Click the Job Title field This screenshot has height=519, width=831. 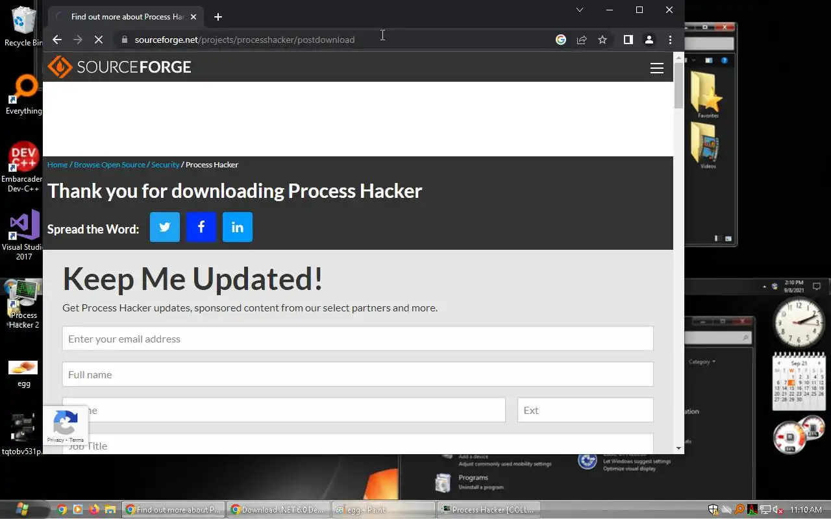pyautogui.click(x=358, y=444)
